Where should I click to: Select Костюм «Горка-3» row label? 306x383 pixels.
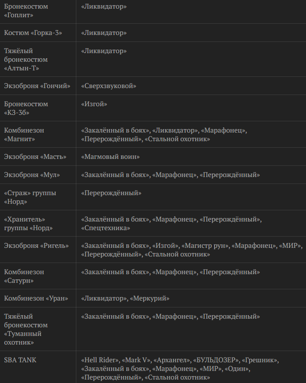33,32
